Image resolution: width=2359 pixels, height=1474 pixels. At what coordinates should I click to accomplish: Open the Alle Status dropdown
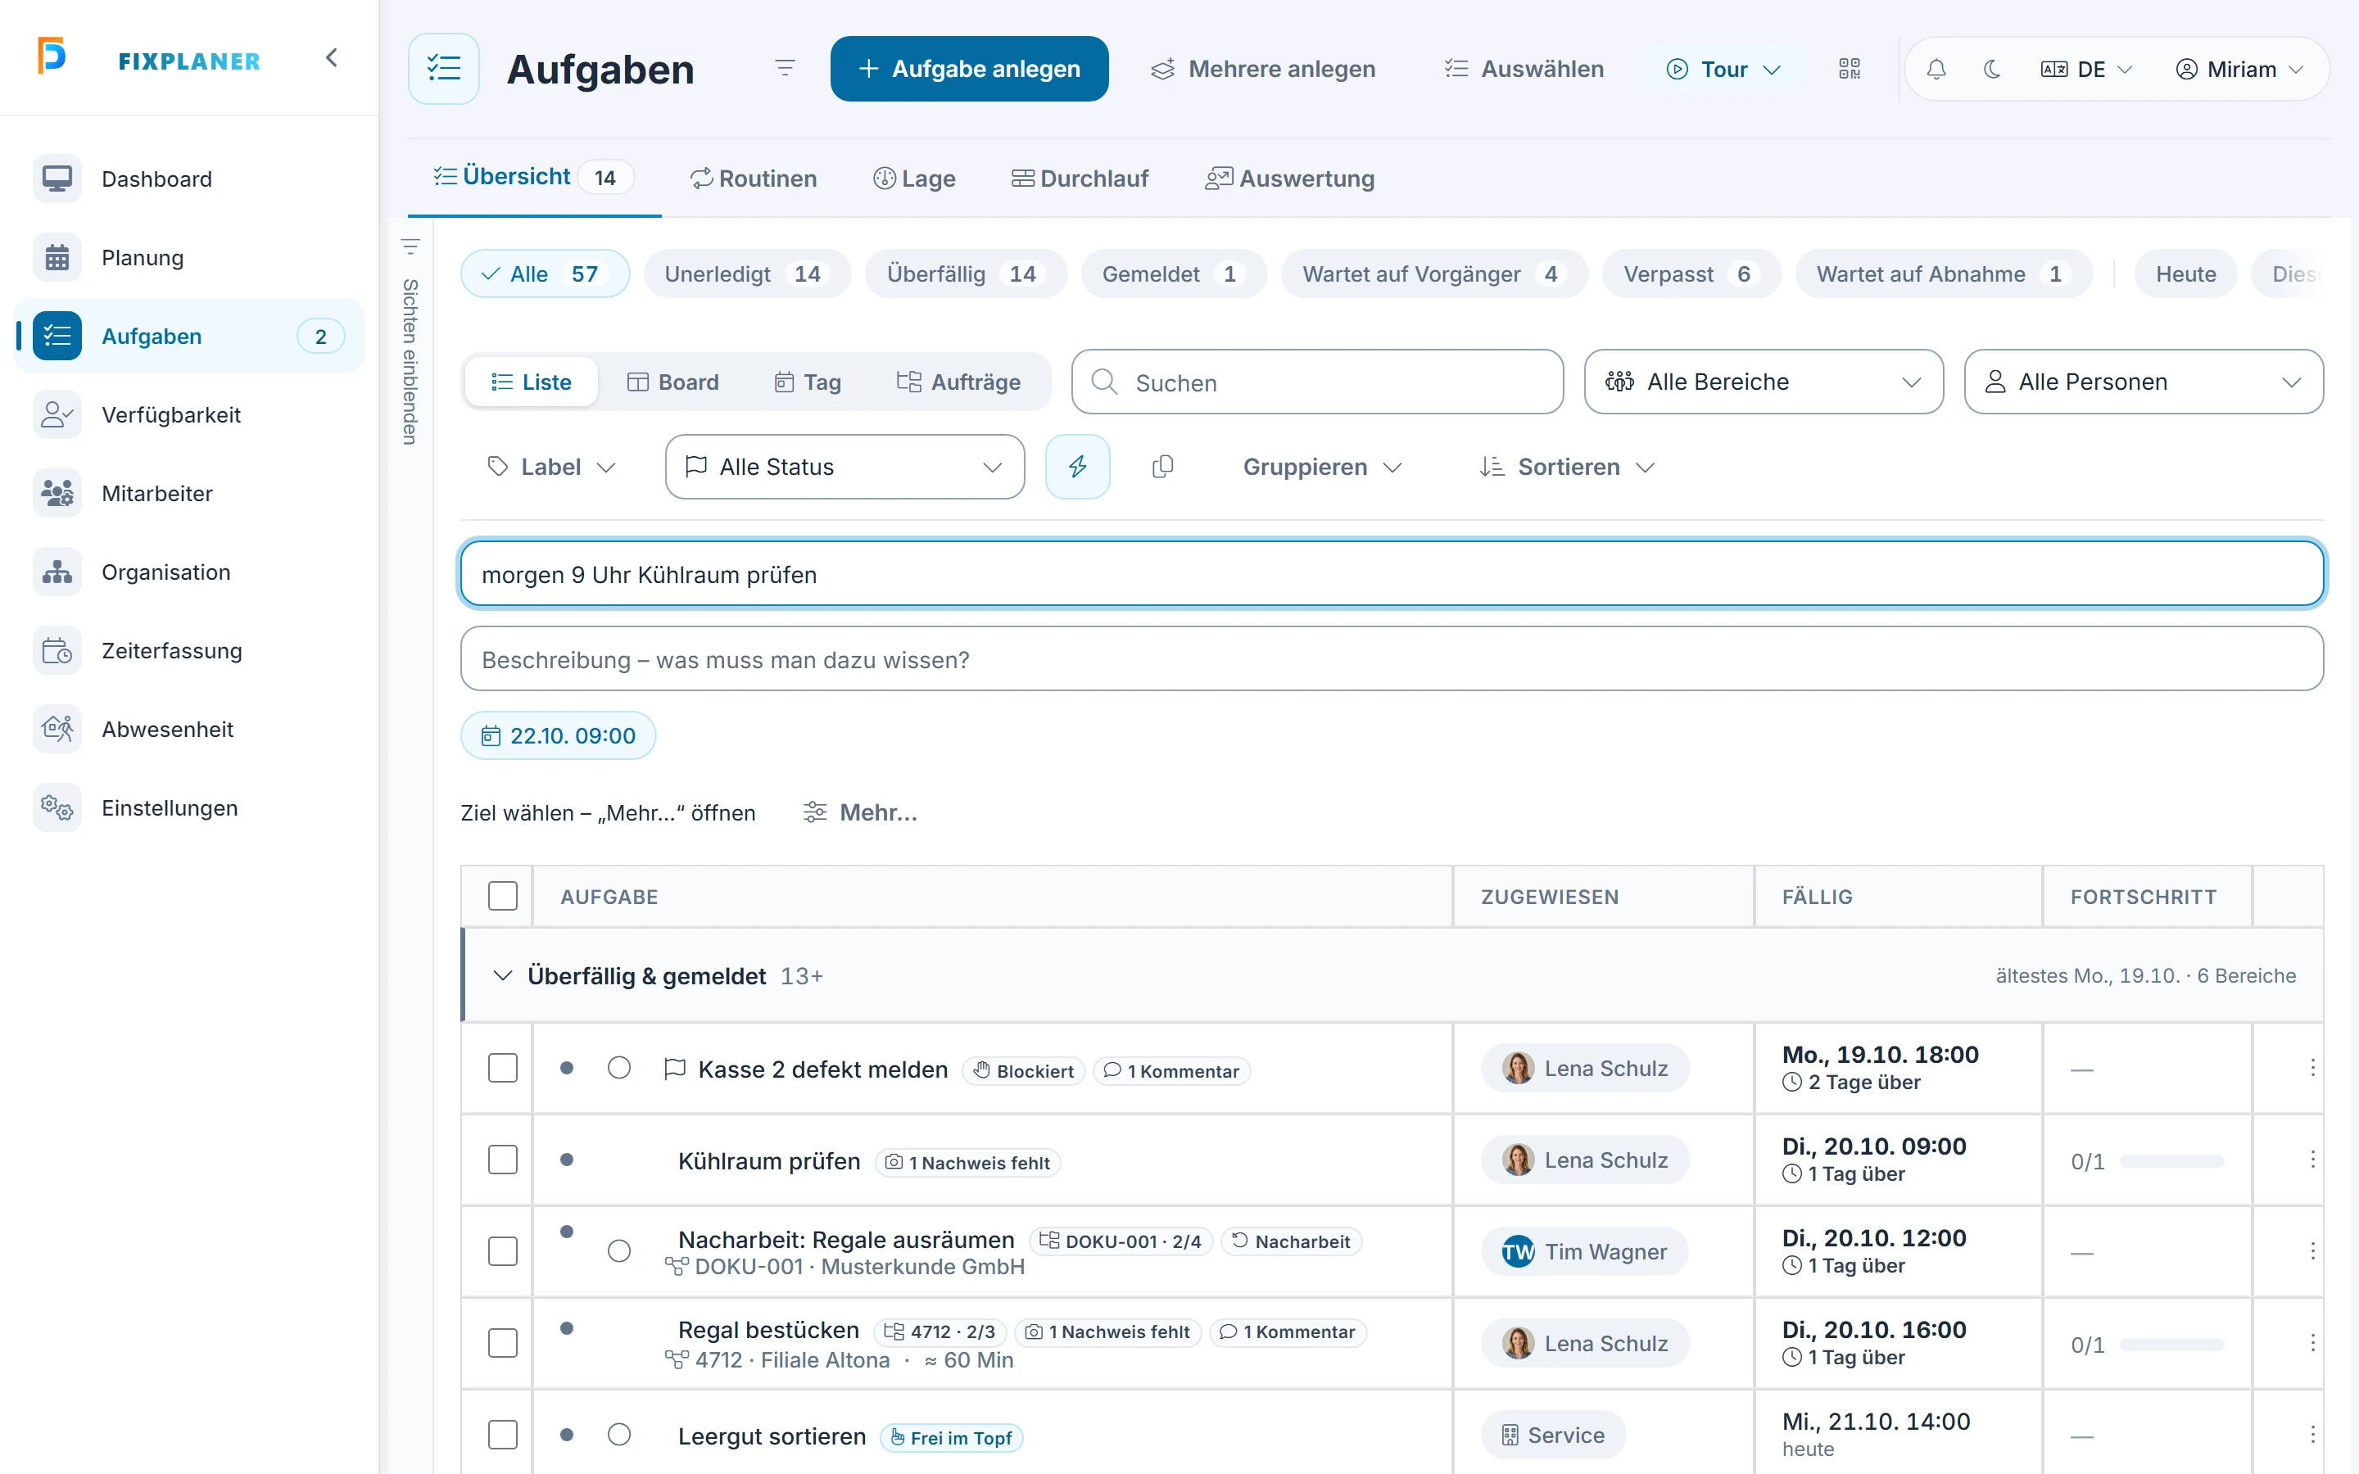coord(844,467)
